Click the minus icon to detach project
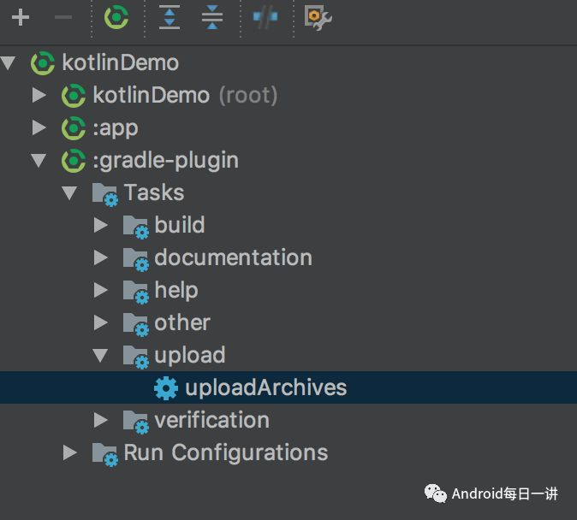 click(63, 17)
